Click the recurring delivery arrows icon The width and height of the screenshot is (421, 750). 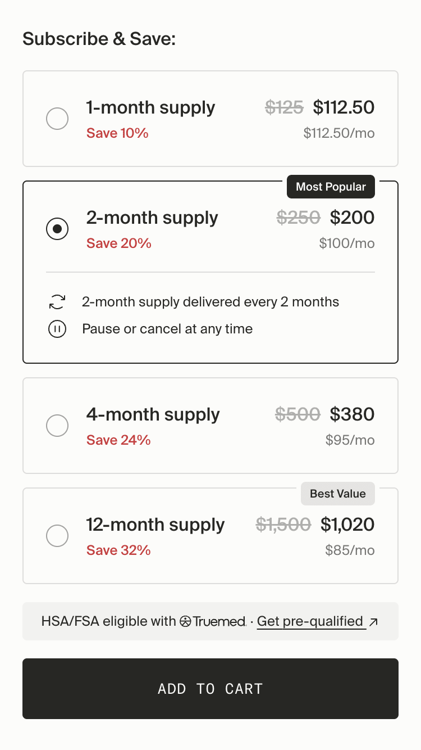(x=57, y=302)
